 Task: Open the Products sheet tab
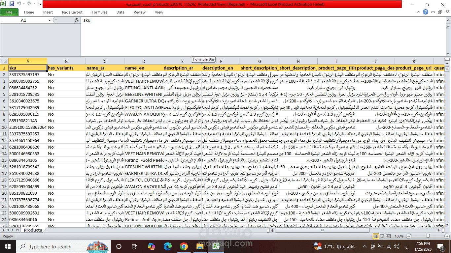pyautogui.click(x=33, y=230)
